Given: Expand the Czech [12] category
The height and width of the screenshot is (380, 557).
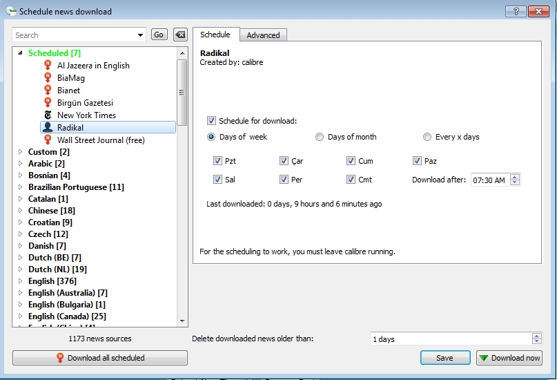Looking at the screenshot, I should pos(20,234).
